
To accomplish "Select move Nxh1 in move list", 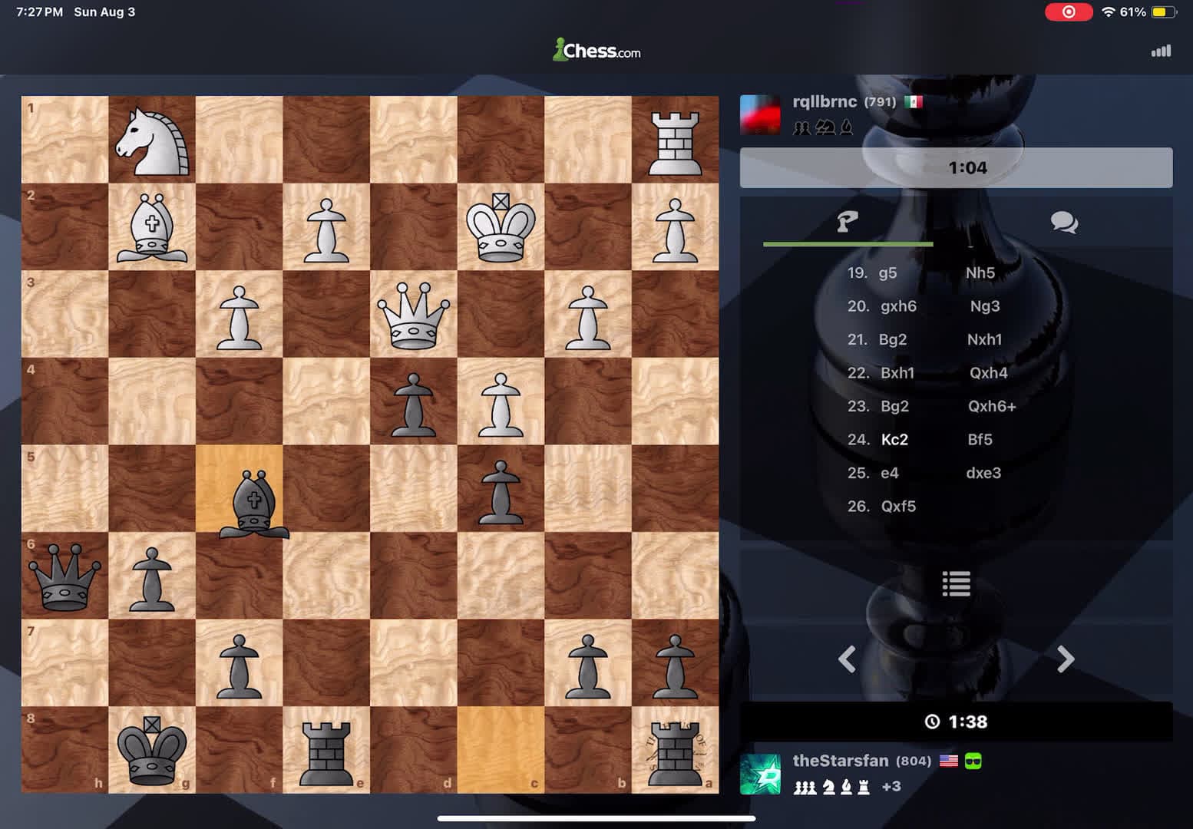I will click(984, 339).
